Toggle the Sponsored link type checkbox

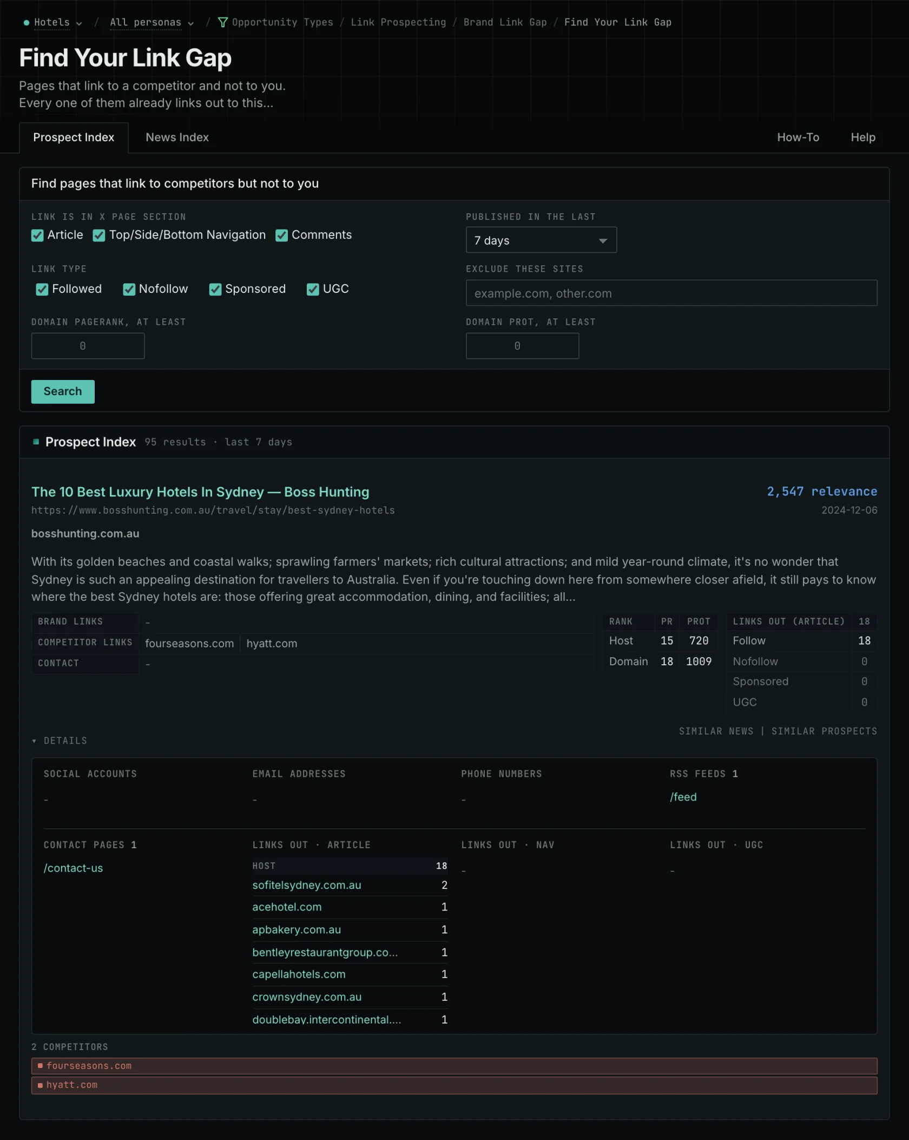pos(215,290)
